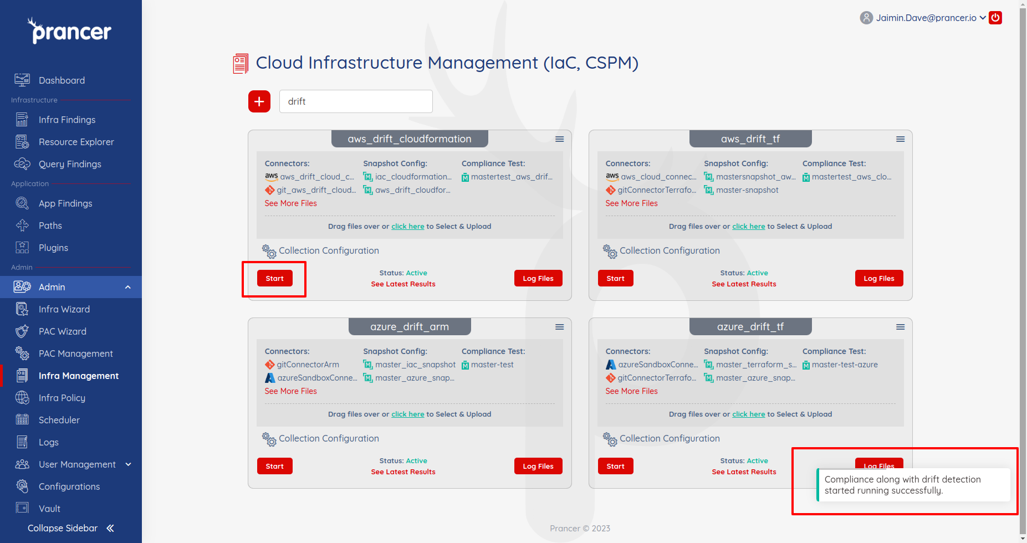See Latest Results for aws_drift_tf

click(x=744, y=284)
